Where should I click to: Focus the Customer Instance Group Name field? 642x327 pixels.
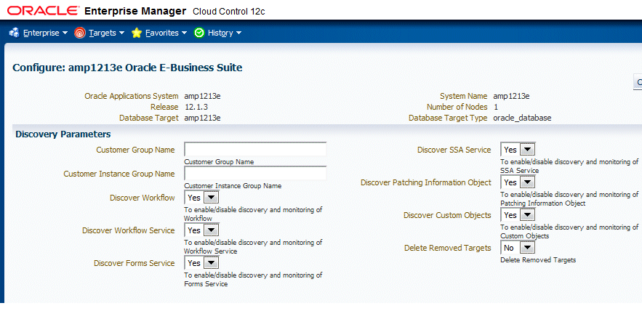(255, 174)
